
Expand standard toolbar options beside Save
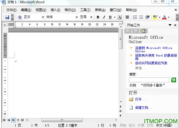point(12,17)
